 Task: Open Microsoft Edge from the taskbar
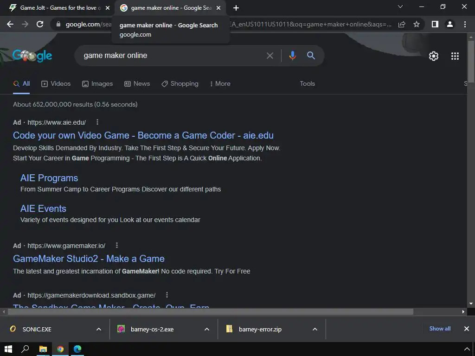pyautogui.click(x=77, y=349)
